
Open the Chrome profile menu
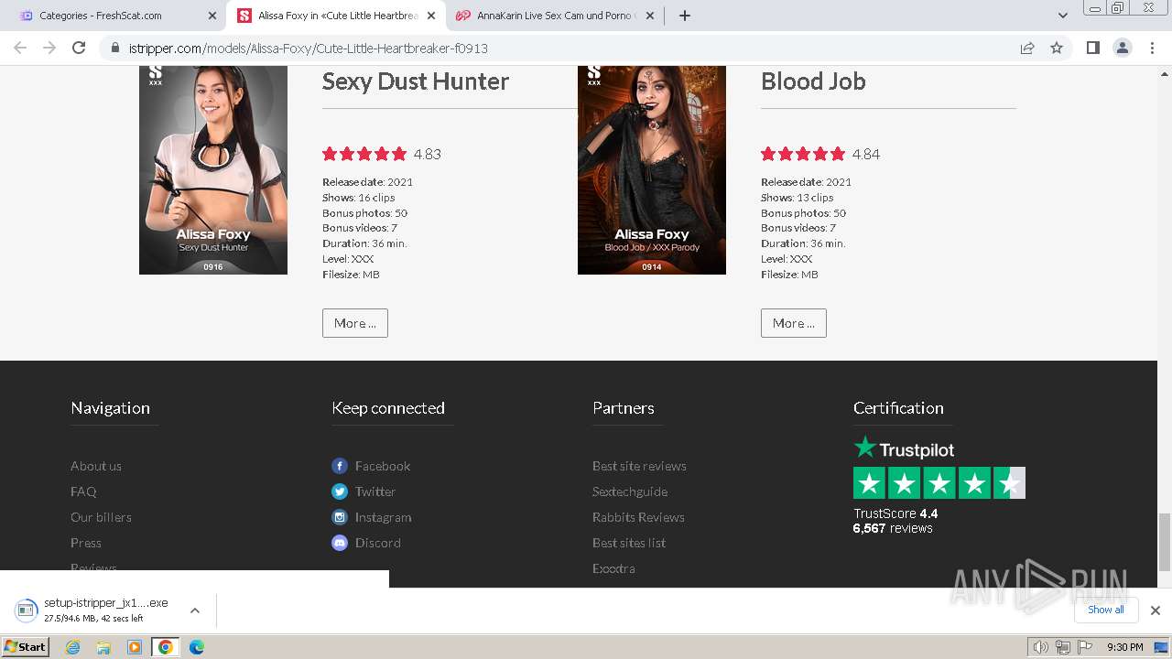1123,48
